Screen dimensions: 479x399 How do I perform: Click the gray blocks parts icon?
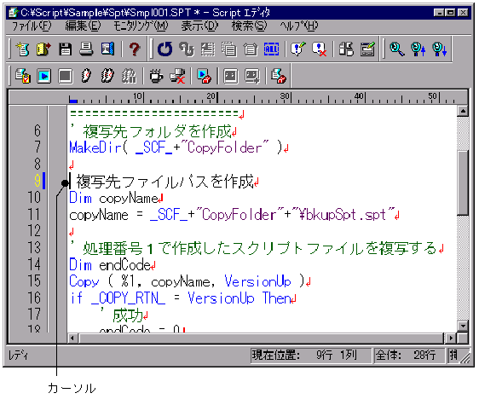(346, 49)
